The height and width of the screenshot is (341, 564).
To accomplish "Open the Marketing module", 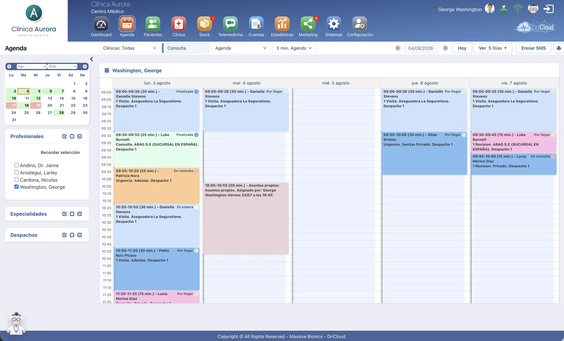I will 308,27.
